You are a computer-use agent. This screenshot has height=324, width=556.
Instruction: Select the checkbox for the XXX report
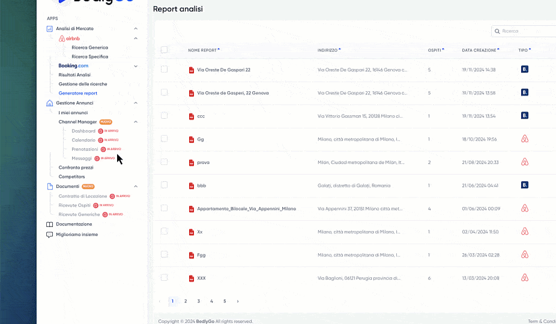tap(164, 278)
